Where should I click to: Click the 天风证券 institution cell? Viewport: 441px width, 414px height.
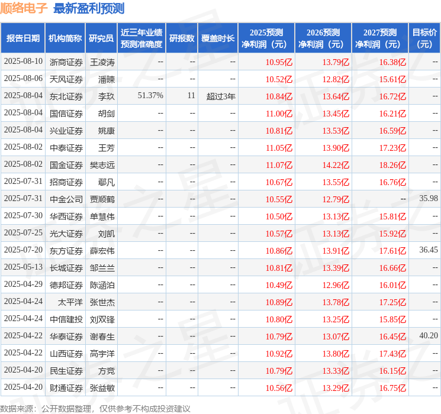tap(66, 79)
